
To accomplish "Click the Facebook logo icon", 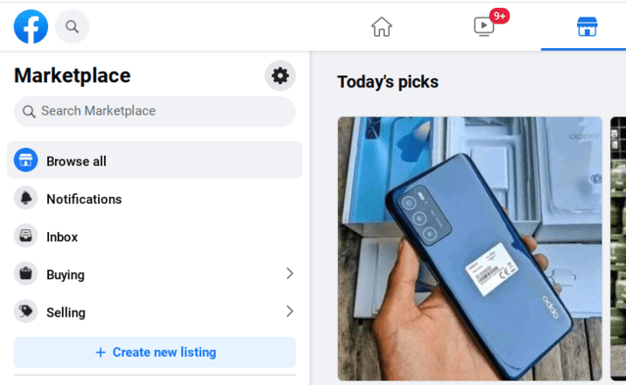I will [31, 26].
